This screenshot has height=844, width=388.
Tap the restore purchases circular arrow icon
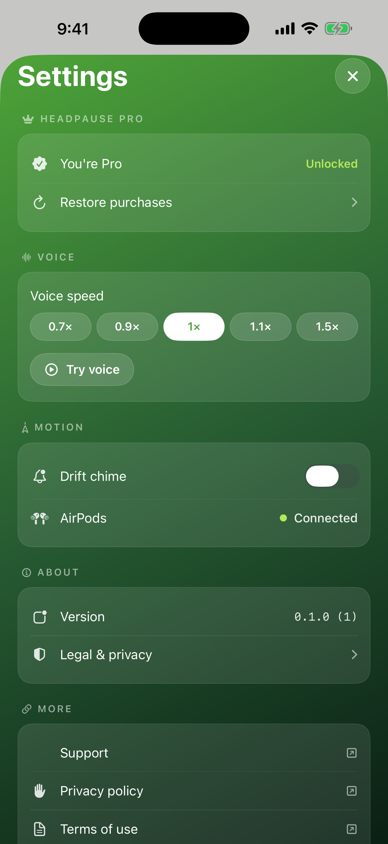(40, 202)
